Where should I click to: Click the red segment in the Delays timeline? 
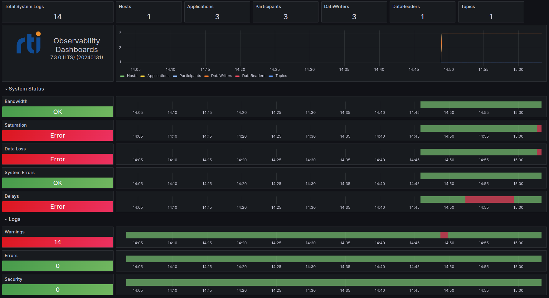click(x=490, y=199)
